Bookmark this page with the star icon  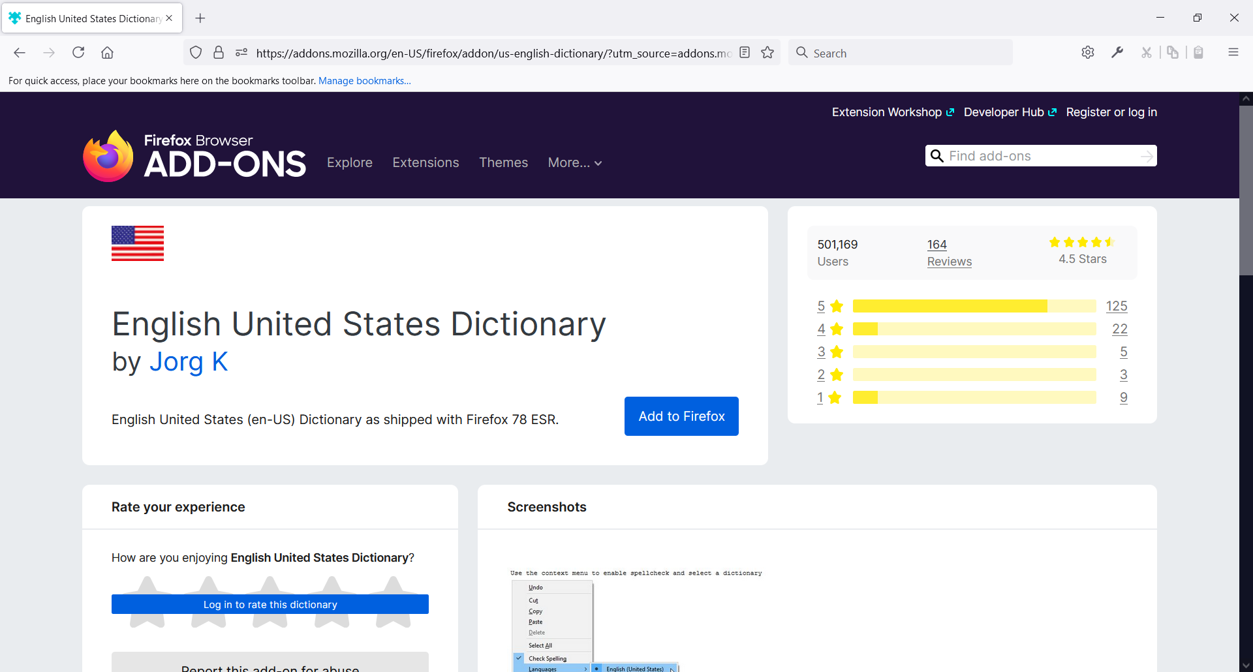(x=767, y=53)
